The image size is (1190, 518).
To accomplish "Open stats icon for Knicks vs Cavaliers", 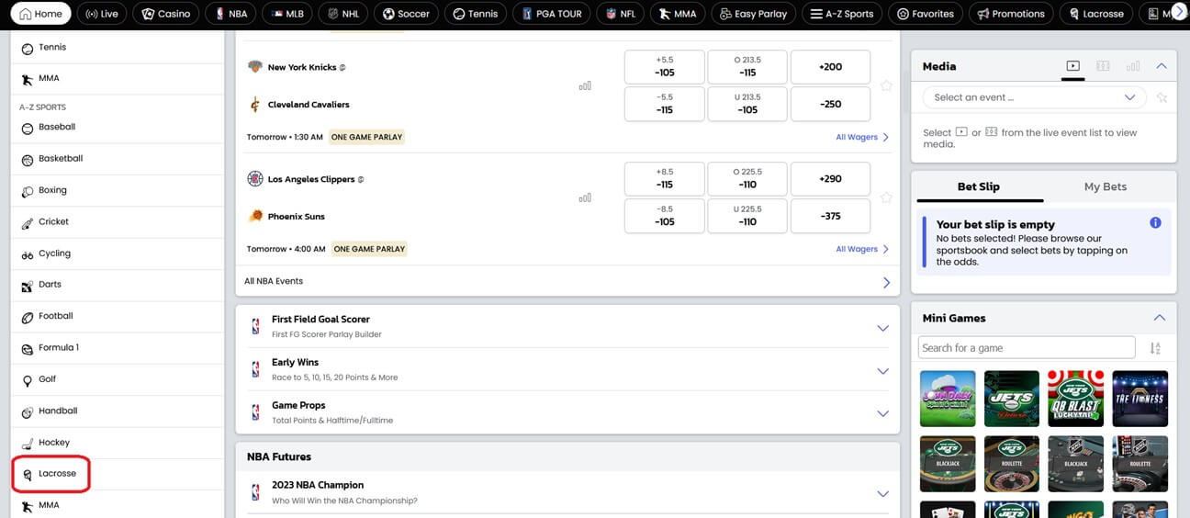I will (x=585, y=85).
